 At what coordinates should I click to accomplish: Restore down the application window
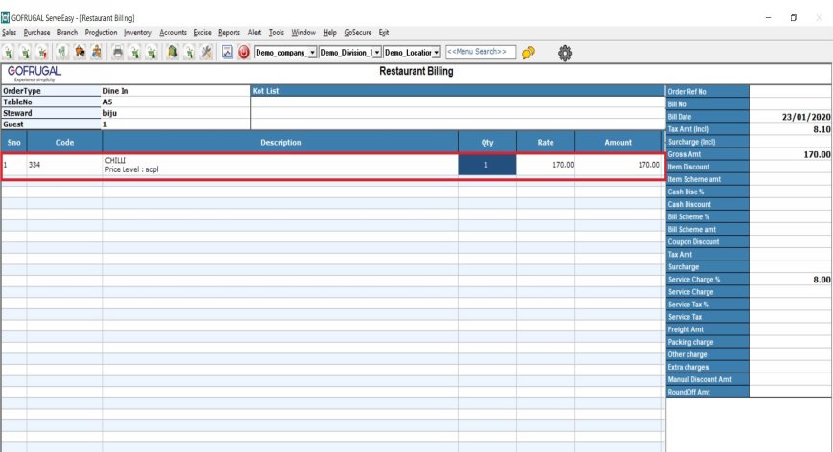point(793,17)
